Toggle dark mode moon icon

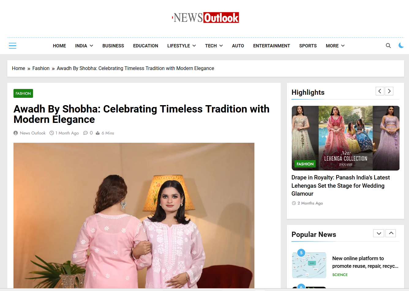401,46
